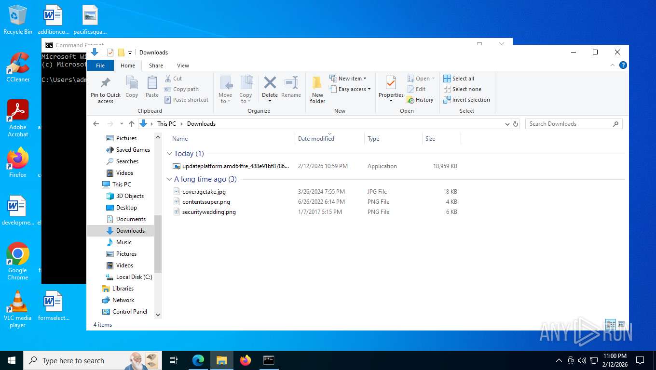This screenshot has width=656, height=370.
Task: Click the Edit ribbon command
Action: coord(416,89)
